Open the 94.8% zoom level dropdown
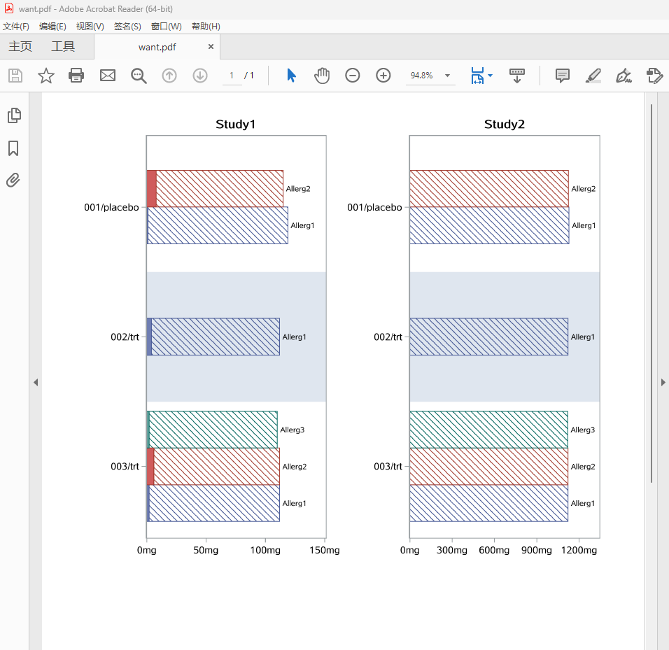 coord(448,76)
